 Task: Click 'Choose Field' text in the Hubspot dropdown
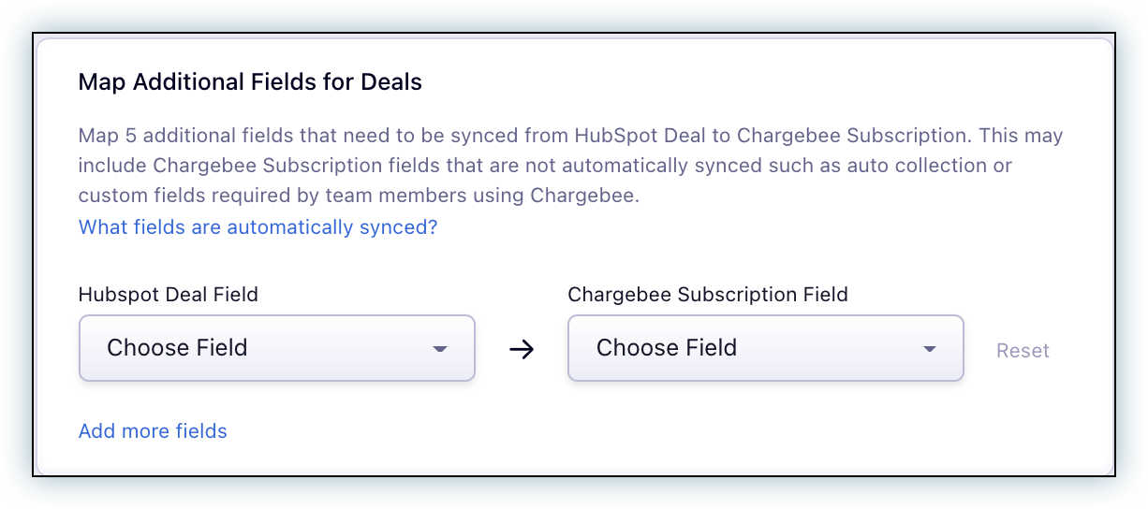(x=177, y=348)
